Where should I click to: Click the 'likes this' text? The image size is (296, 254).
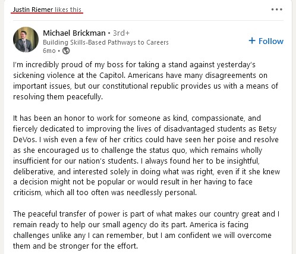68,10
